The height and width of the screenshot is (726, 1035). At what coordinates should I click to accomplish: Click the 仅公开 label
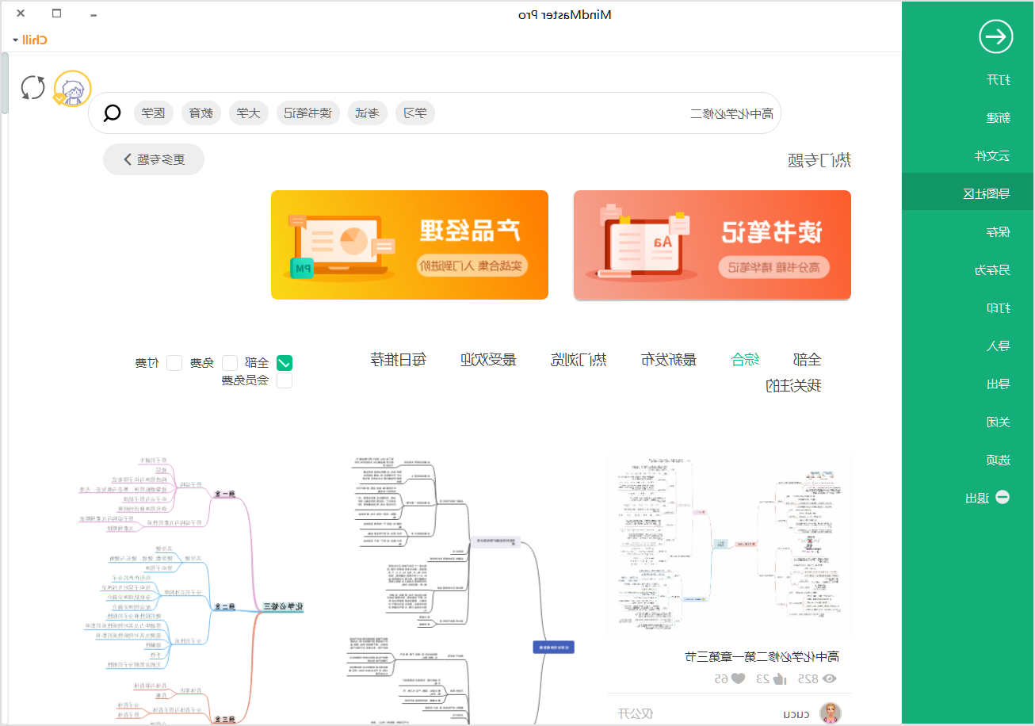point(636,714)
